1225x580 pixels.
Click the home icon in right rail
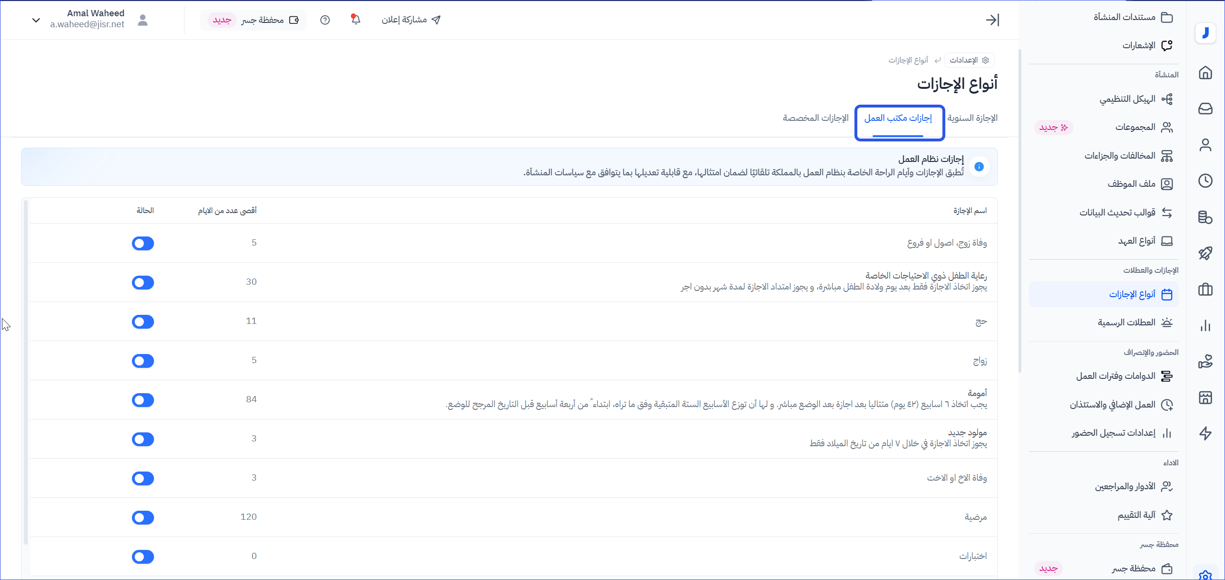pos(1205,73)
